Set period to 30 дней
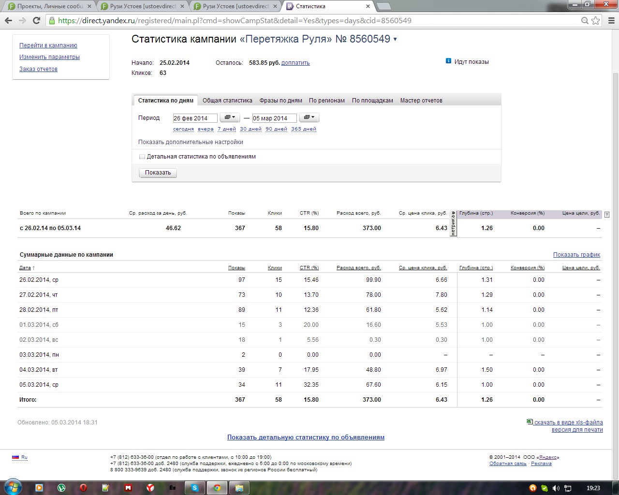The height and width of the screenshot is (495, 619). pos(251,129)
